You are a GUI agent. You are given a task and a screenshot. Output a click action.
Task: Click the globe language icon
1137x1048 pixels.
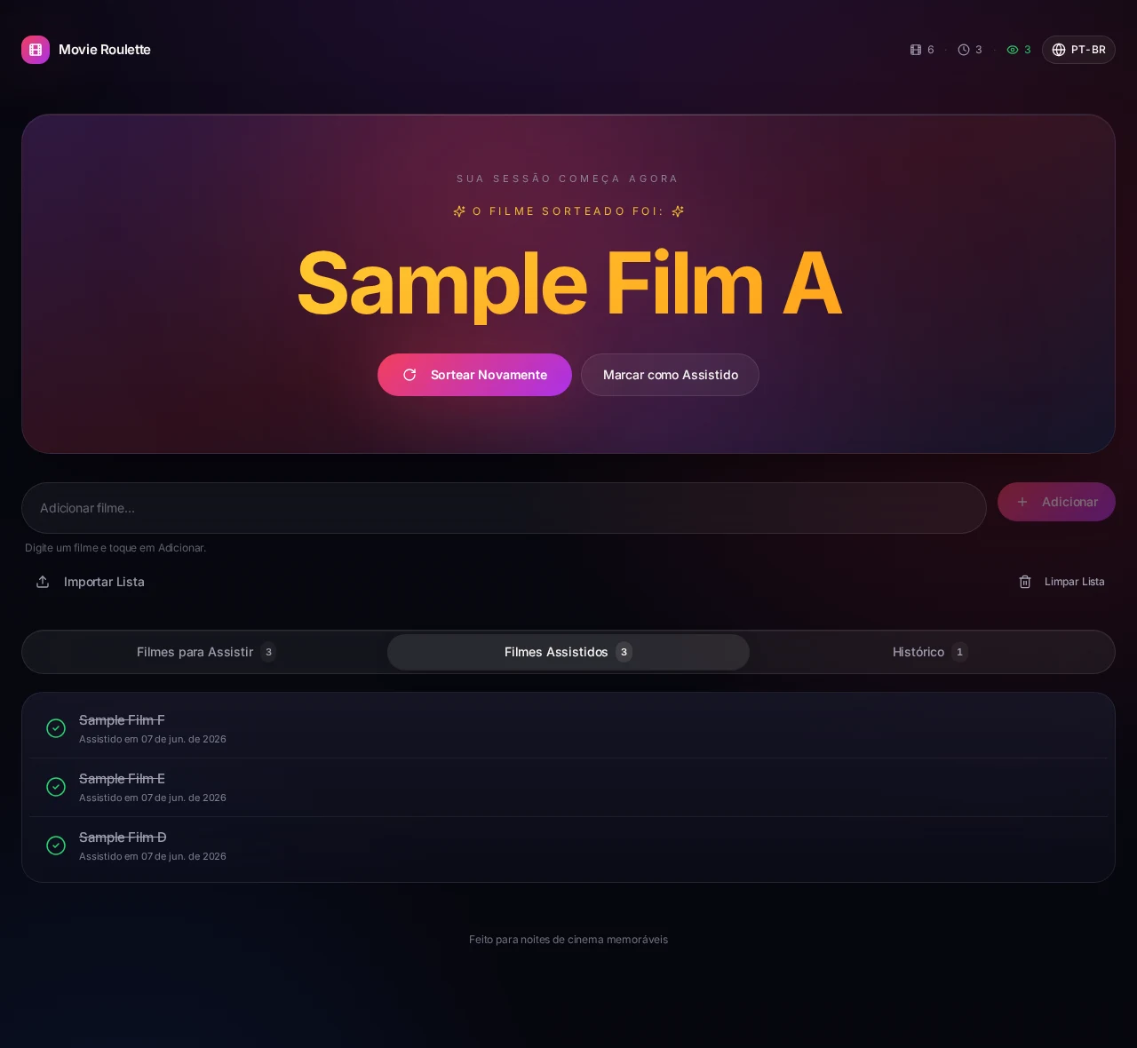tap(1059, 50)
